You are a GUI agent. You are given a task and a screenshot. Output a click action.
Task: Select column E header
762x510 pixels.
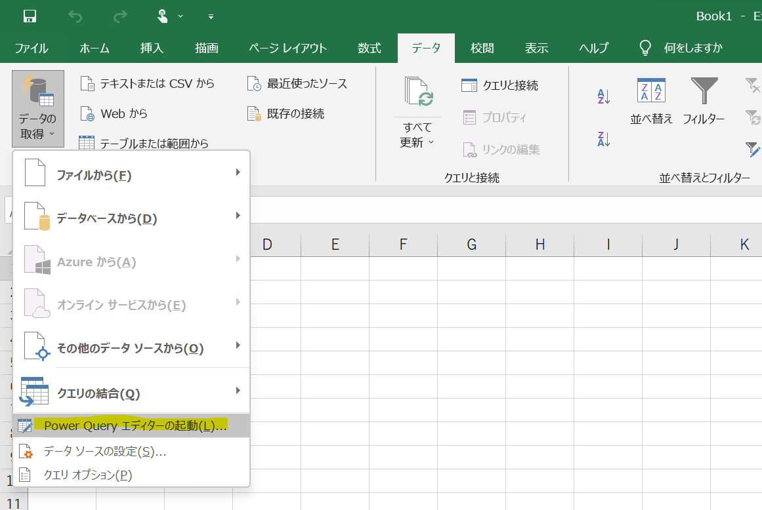click(x=335, y=244)
